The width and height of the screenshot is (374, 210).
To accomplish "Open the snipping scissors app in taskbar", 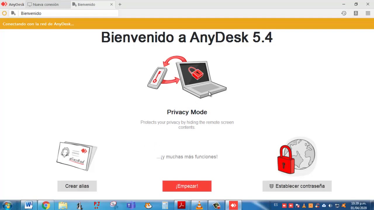I will [x=114, y=205].
